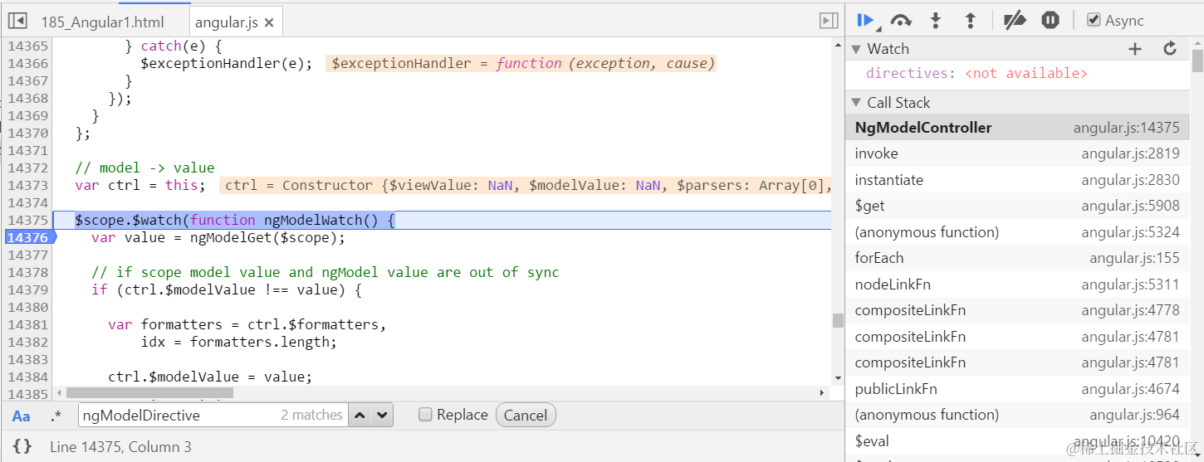This screenshot has height=462, width=1204.
Task: Pretty print the source with braces icon
Action: click(22, 446)
